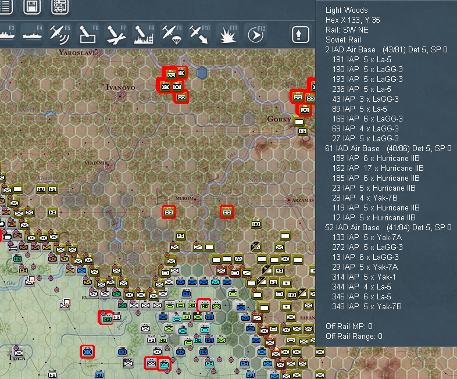Viewport: 457px width, 379px height.
Task: Select highlighted airbase counter east of Murom
Action: (x=227, y=212)
